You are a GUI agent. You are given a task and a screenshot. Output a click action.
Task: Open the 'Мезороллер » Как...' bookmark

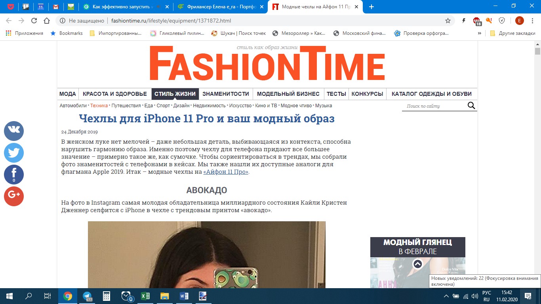pyautogui.click(x=299, y=33)
